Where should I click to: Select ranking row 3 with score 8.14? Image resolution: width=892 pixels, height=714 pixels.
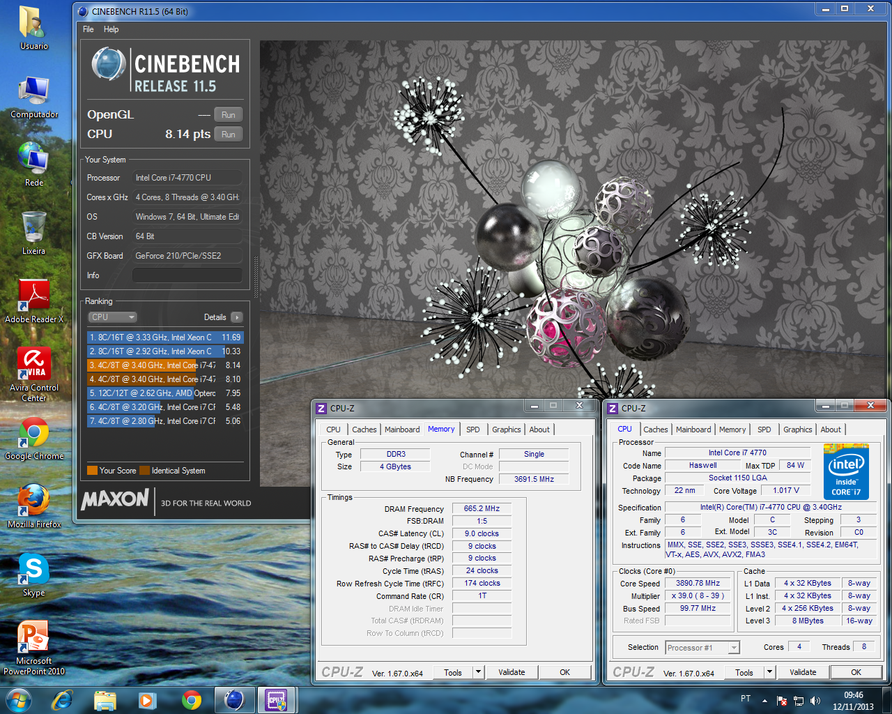click(165, 365)
